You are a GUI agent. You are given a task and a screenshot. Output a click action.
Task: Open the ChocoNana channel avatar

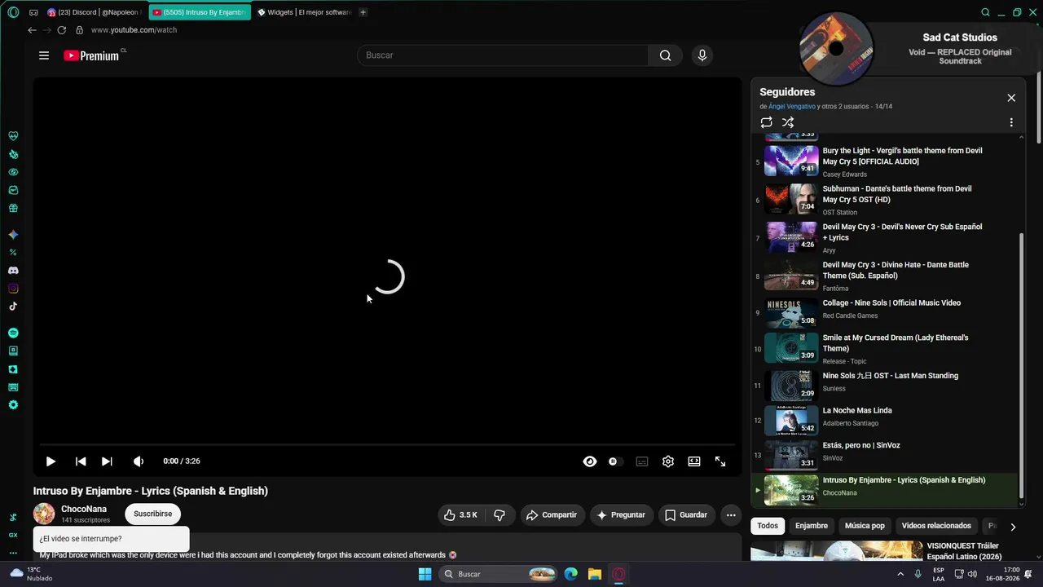[44, 514]
